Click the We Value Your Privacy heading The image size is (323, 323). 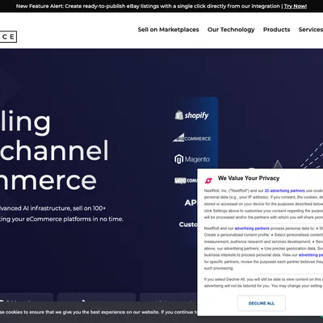pyautogui.click(x=249, y=178)
